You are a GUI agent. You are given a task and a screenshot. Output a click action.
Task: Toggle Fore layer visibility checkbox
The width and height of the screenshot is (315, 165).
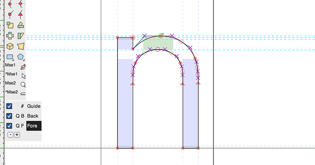[x=9, y=126]
